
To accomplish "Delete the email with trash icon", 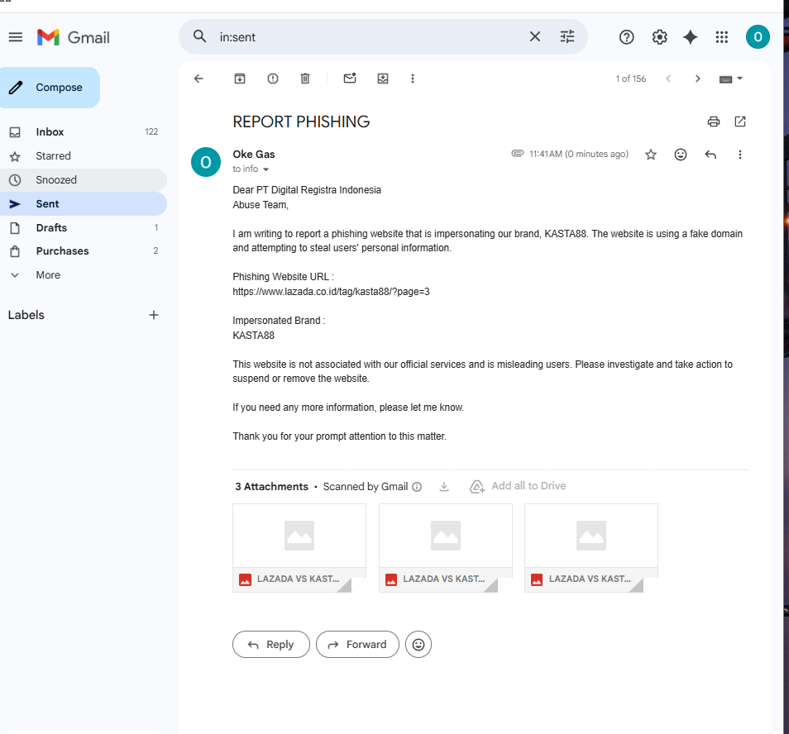I will [305, 79].
